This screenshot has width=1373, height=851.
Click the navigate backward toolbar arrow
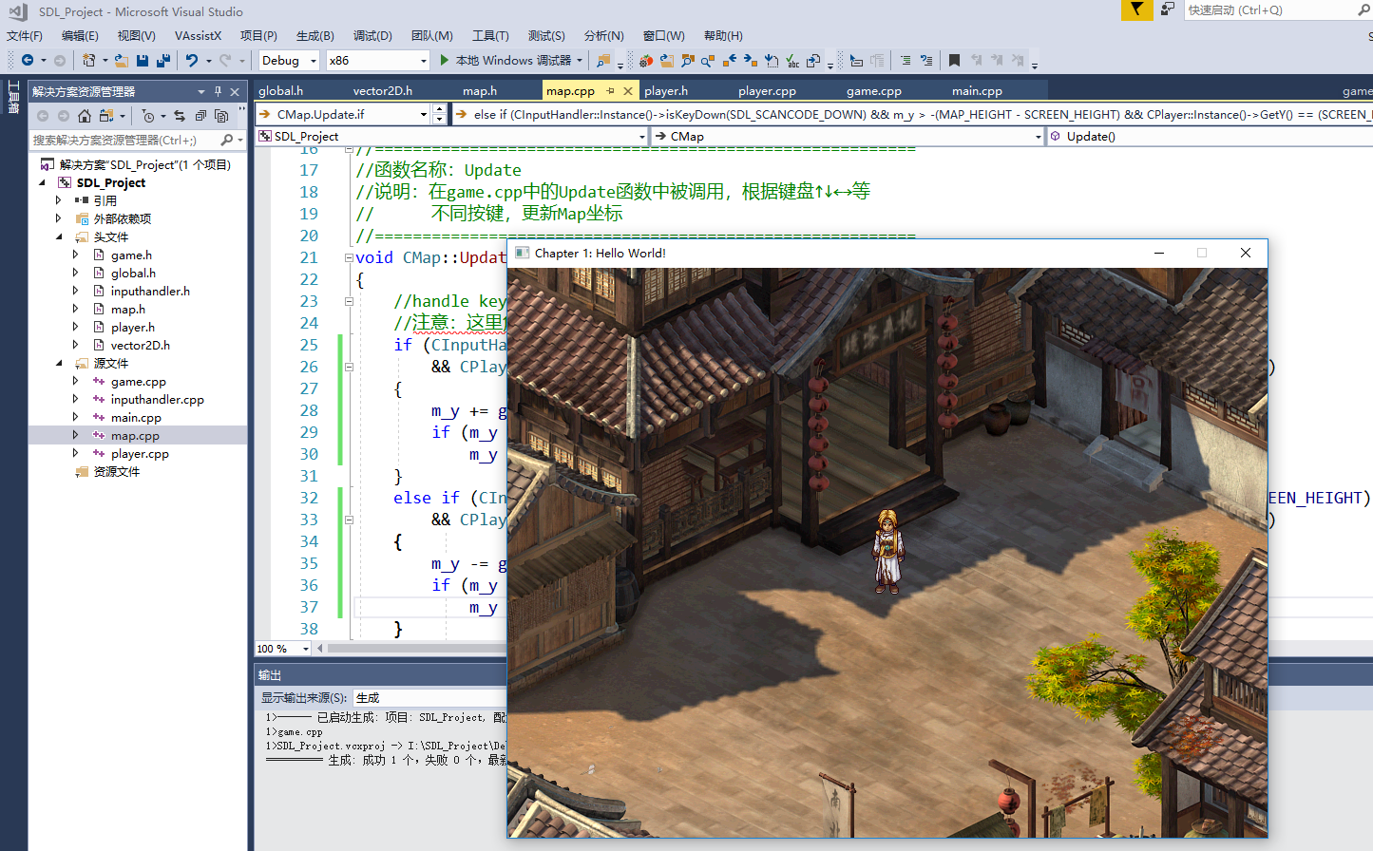27,61
